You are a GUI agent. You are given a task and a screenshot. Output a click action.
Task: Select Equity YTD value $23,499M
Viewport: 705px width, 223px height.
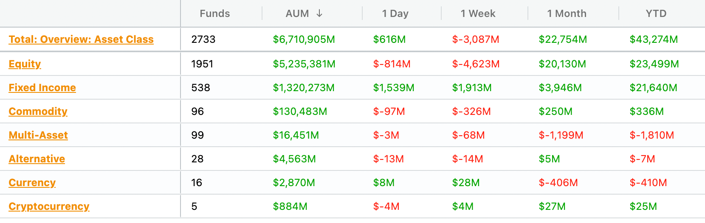click(654, 64)
